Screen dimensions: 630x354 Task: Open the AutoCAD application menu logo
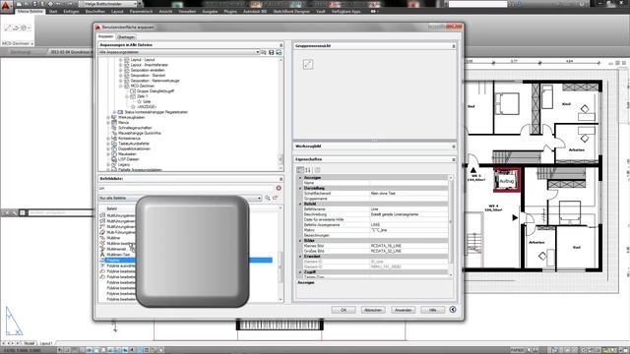point(6,6)
